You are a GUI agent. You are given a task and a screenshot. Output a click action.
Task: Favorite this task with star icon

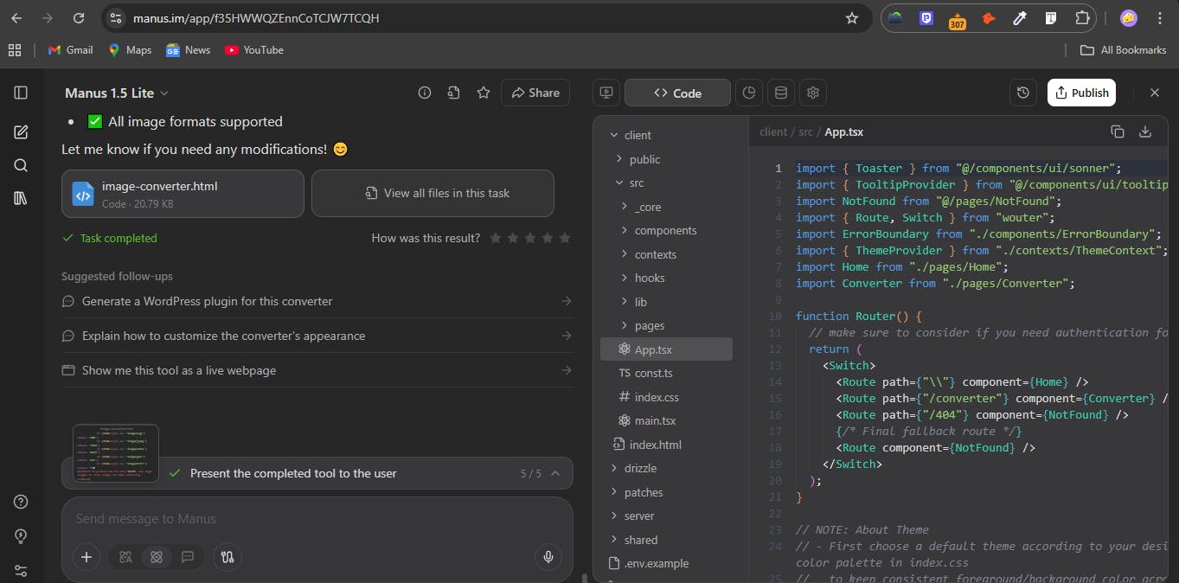[x=484, y=93]
